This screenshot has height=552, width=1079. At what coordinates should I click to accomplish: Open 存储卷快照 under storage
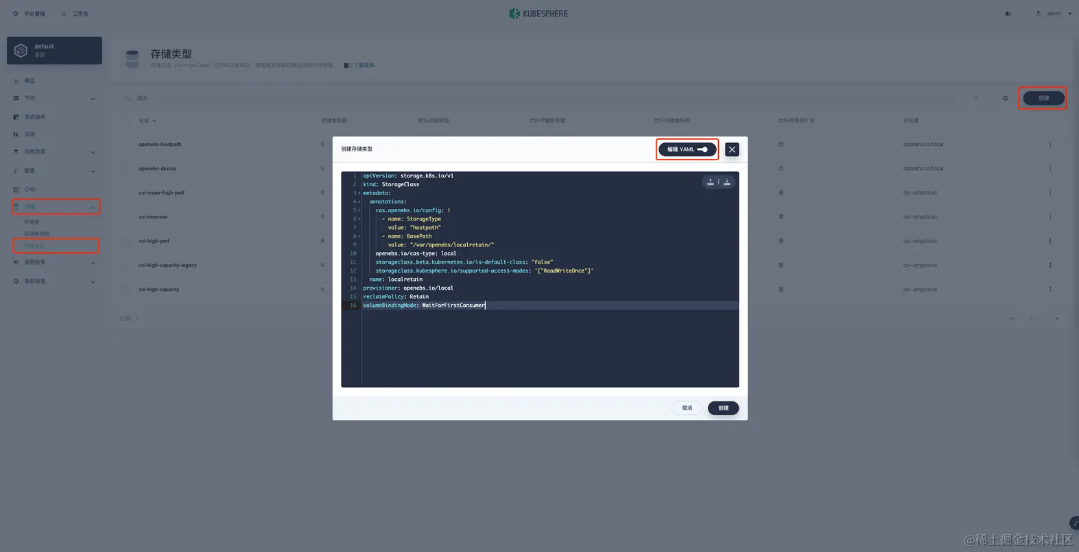click(x=37, y=234)
